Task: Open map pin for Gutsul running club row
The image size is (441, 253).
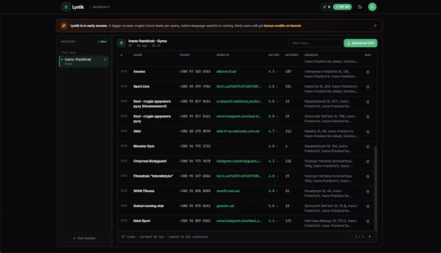Action: tap(368, 206)
